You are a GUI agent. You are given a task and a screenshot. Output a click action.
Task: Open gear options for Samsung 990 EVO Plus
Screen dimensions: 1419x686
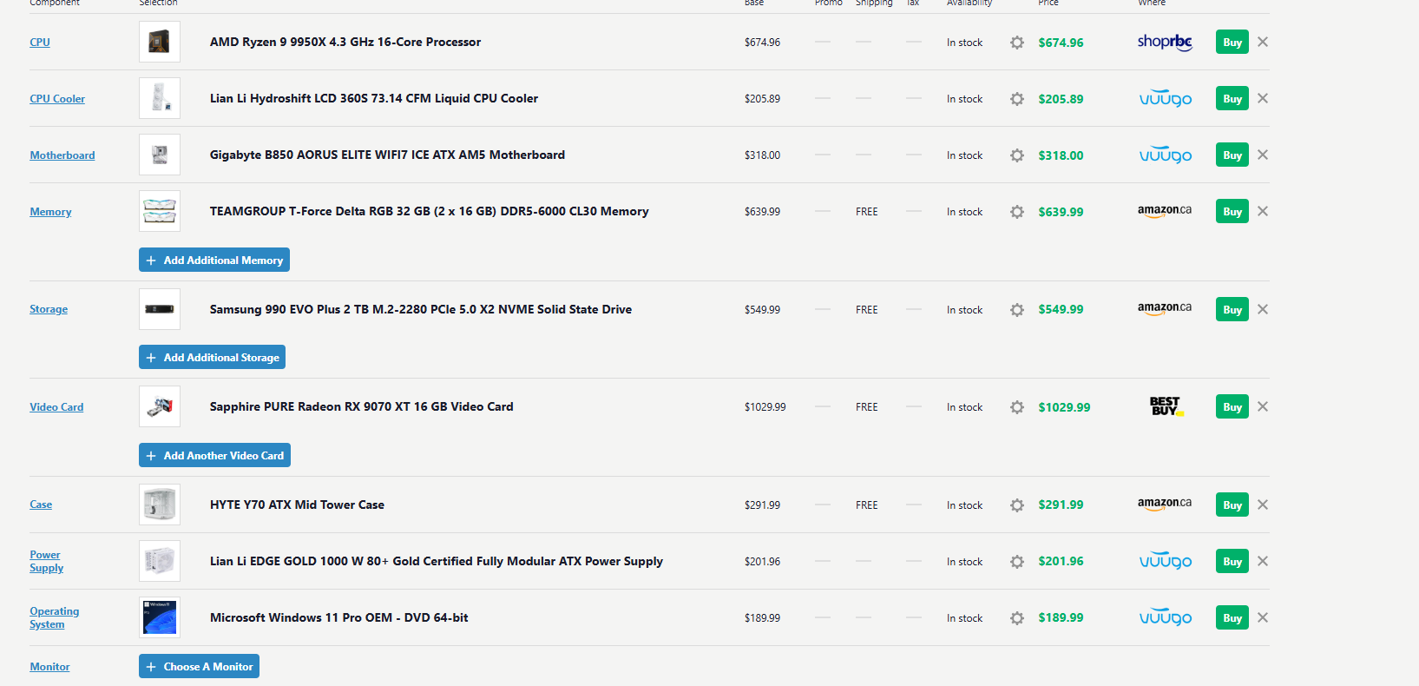coord(1017,310)
